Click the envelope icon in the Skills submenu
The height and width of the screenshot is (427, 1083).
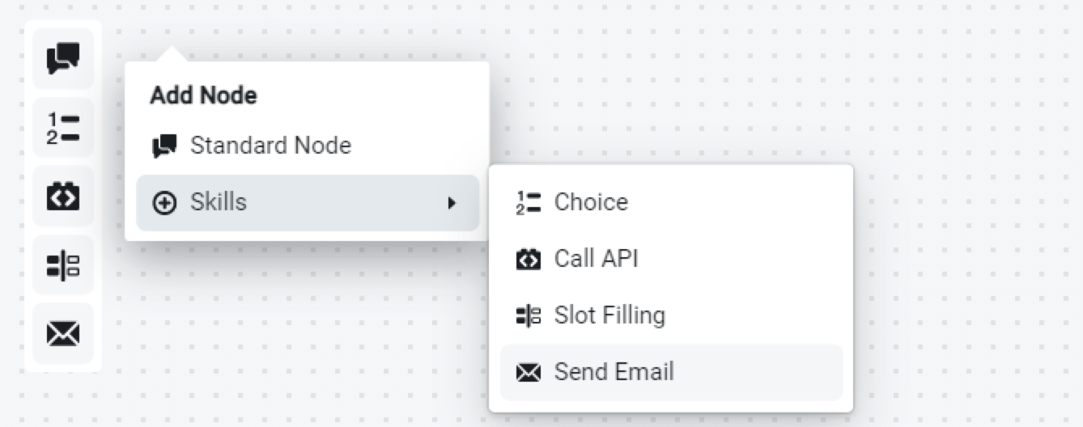point(528,373)
